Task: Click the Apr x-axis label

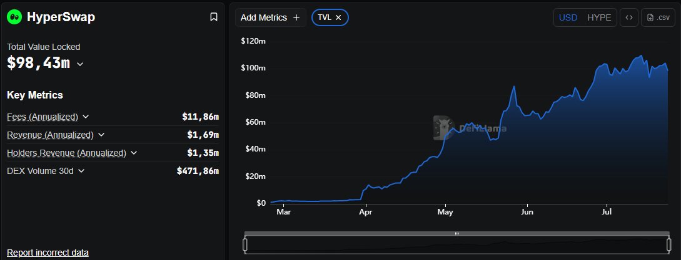Action: (366, 212)
